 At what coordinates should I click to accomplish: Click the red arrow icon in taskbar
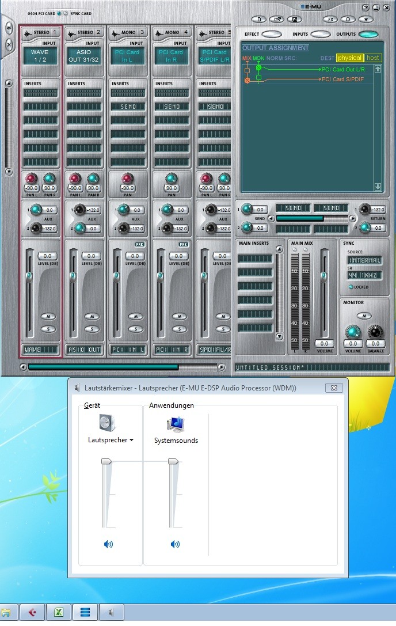[32, 612]
